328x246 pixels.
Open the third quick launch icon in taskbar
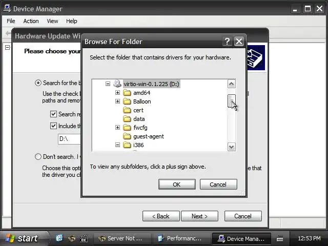pos(84,238)
